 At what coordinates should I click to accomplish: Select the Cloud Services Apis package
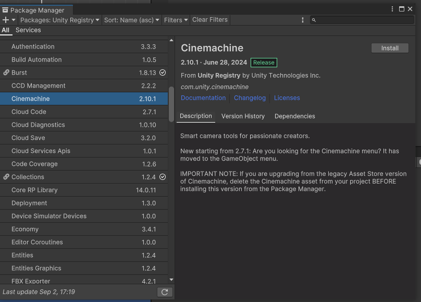click(x=84, y=151)
